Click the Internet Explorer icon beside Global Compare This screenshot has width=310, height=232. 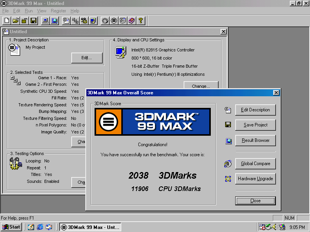tap(228, 163)
